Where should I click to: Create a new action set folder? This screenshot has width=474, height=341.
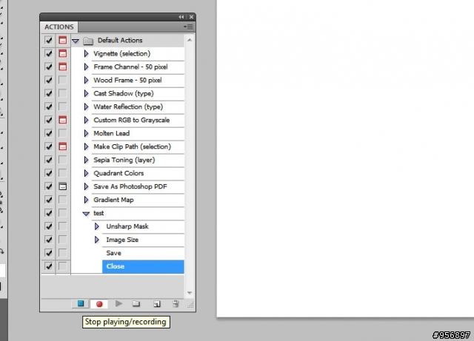[x=136, y=303]
